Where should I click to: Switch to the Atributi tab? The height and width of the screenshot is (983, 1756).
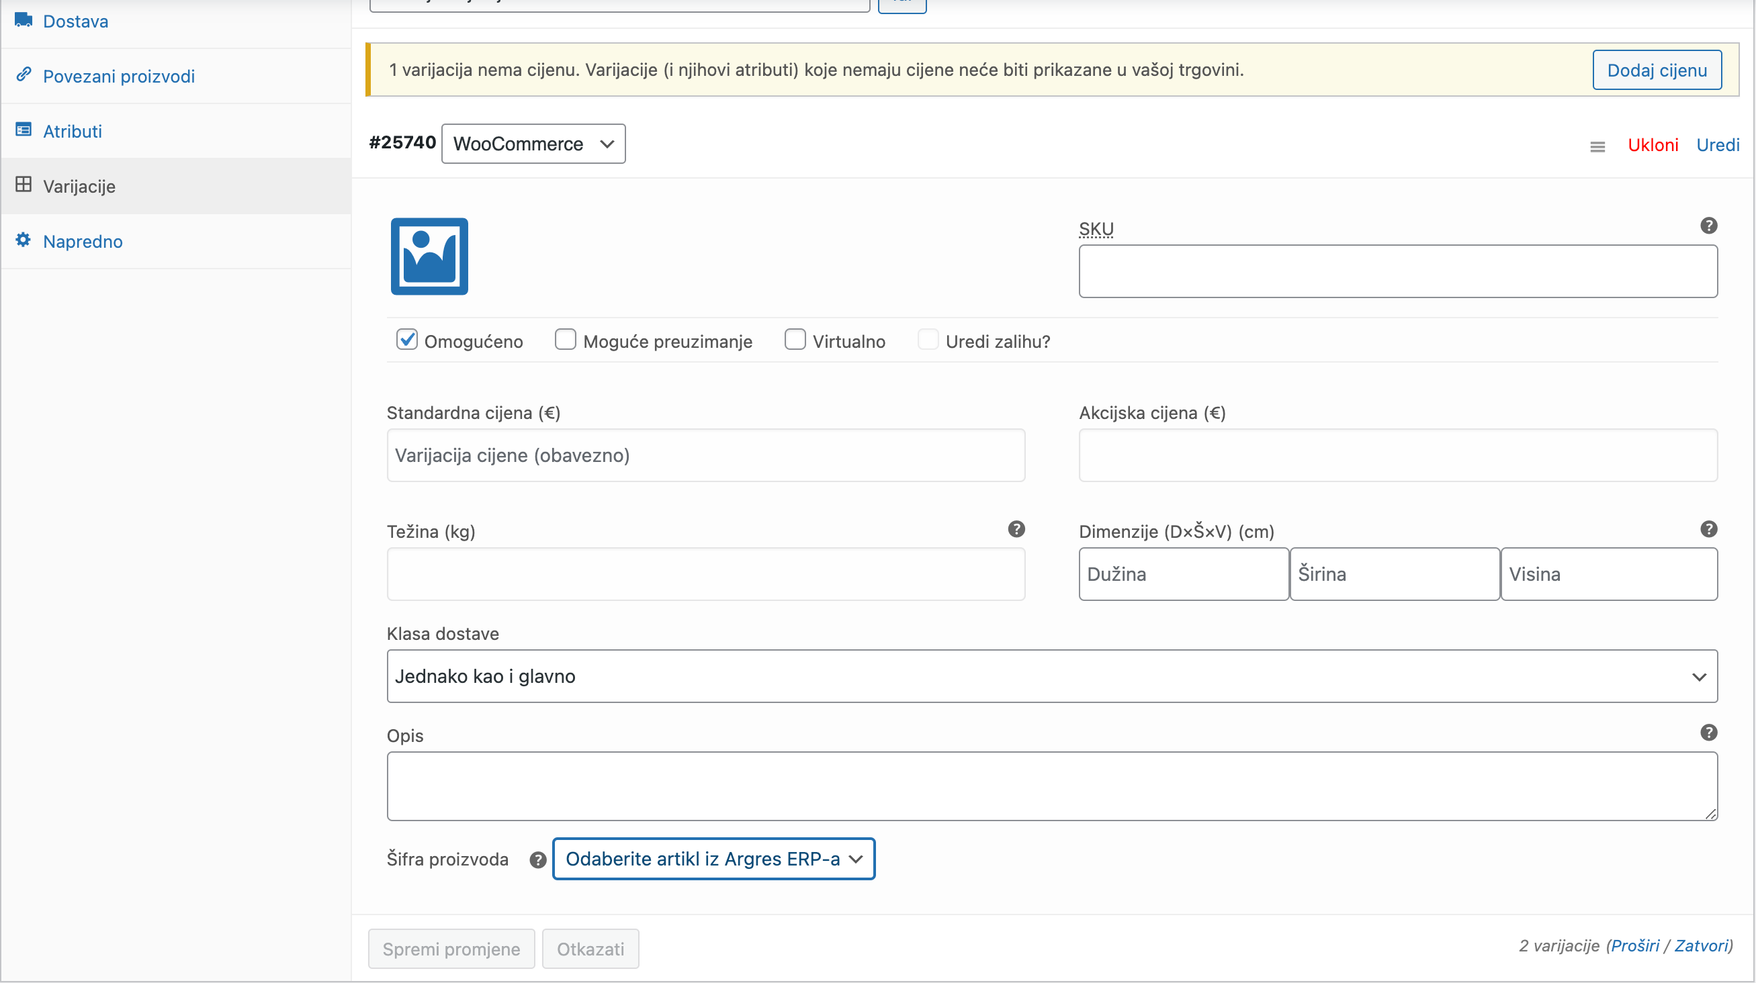(x=73, y=130)
